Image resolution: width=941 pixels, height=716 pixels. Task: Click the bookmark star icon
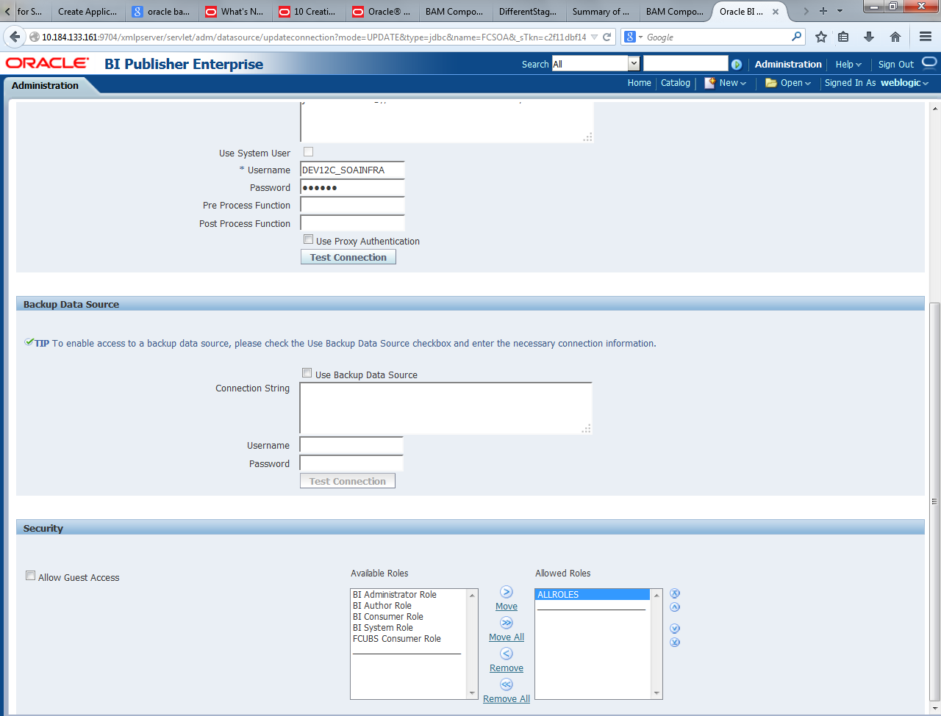[x=821, y=37]
